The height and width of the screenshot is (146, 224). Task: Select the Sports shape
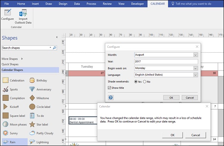coord(10,89)
